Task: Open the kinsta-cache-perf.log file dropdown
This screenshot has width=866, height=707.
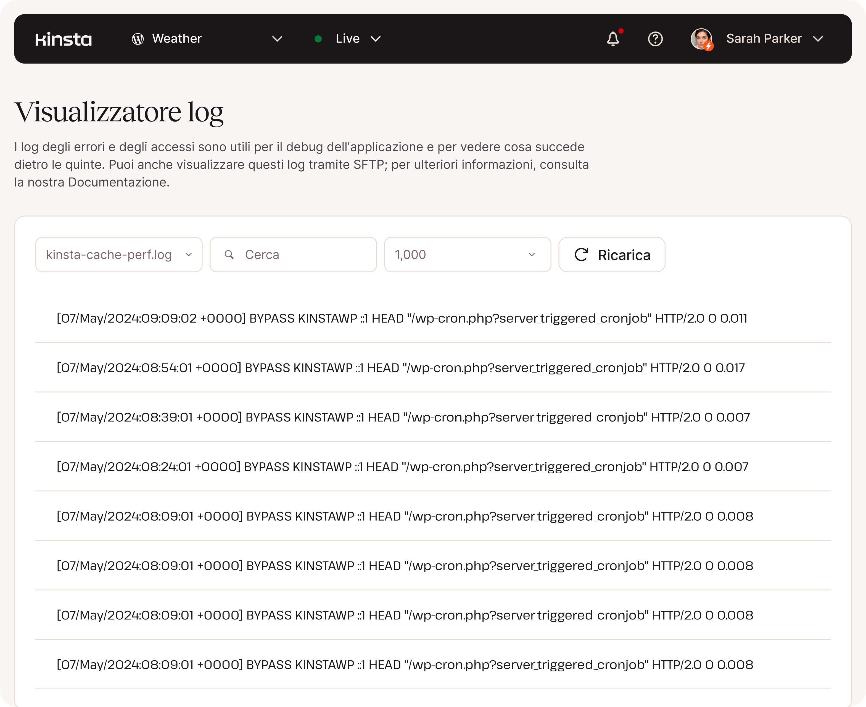Action: pos(118,255)
